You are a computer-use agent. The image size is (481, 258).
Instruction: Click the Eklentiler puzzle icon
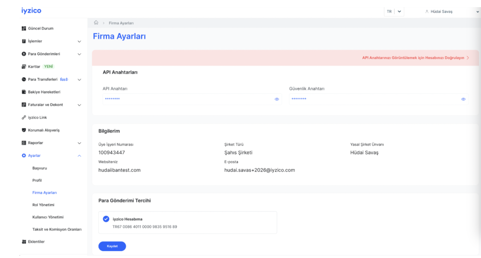tap(24, 242)
